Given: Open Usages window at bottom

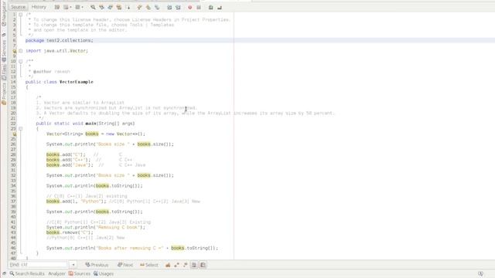Looking at the screenshot, I should point(103,273).
